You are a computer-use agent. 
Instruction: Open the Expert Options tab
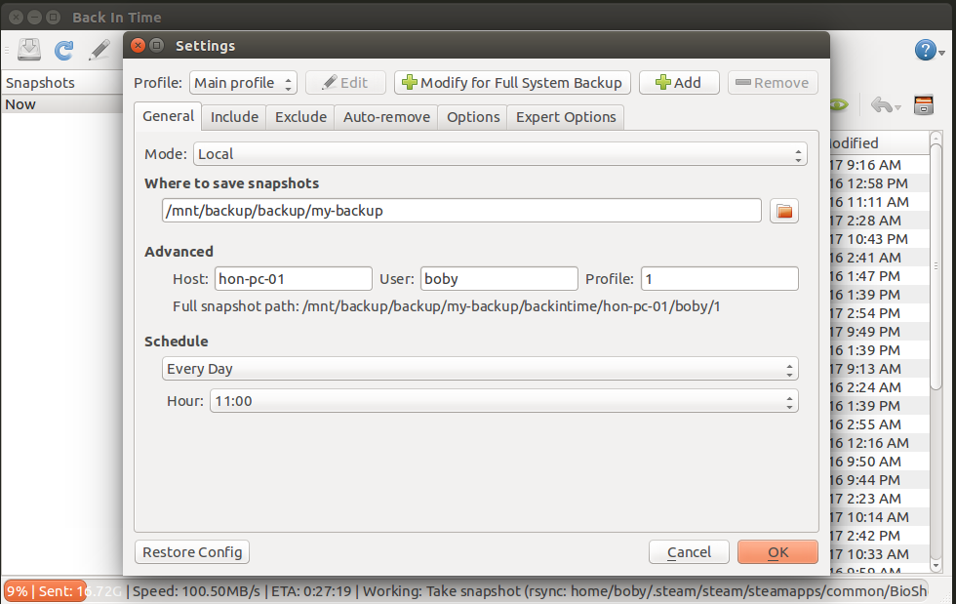click(x=566, y=116)
